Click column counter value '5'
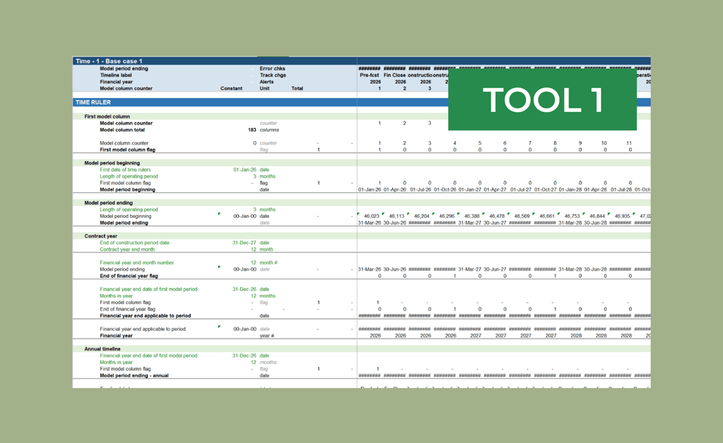 tap(479, 143)
